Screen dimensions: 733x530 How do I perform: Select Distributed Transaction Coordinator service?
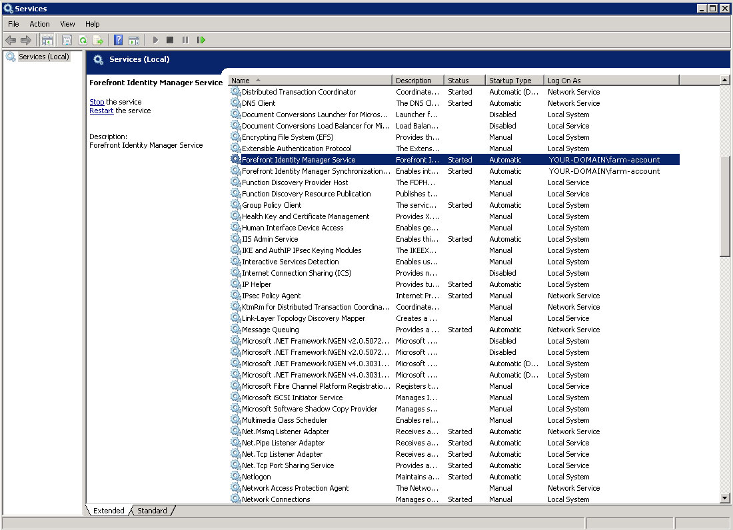click(453, 92)
